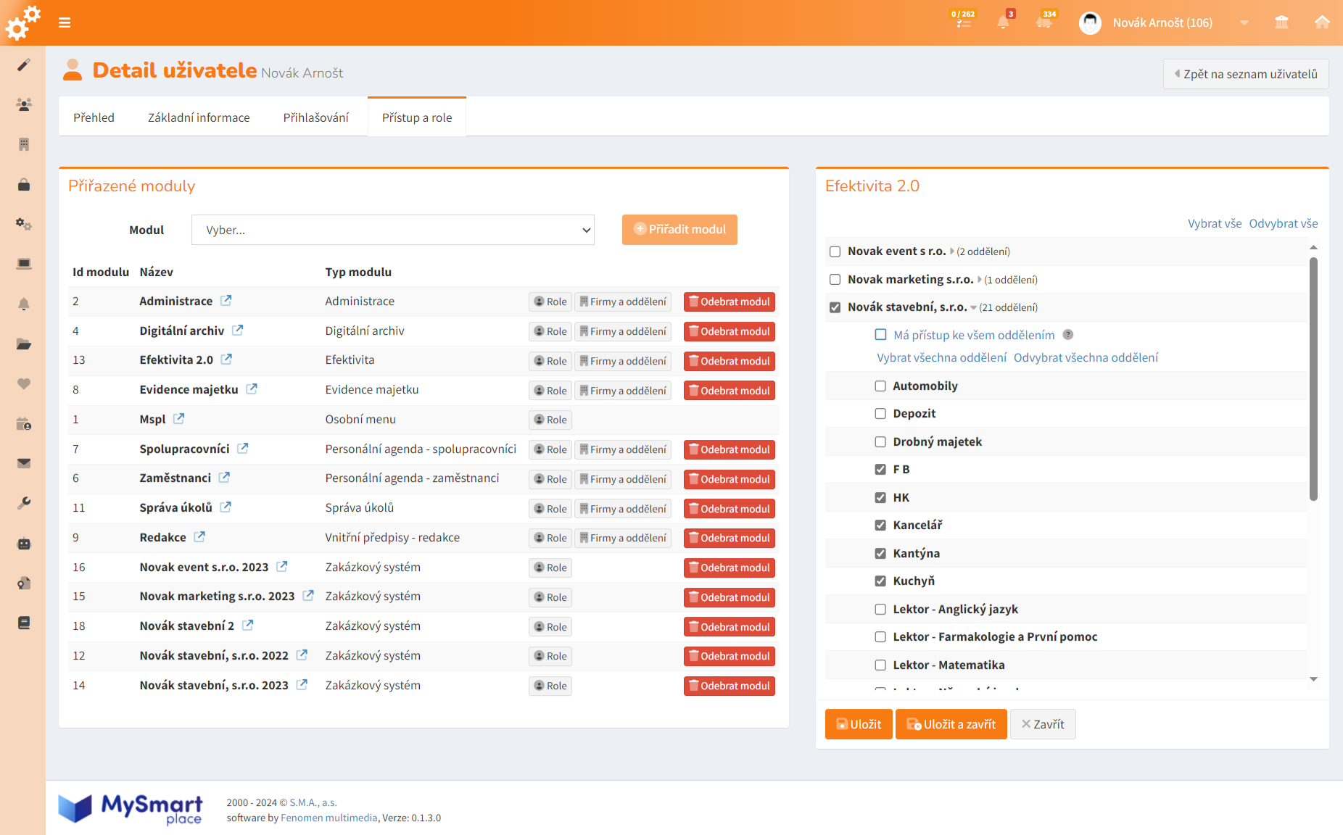The width and height of the screenshot is (1343, 835).
Task: Click Vybrat všechna oddělení link
Action: pyautogui.click(x=941, y=357)
